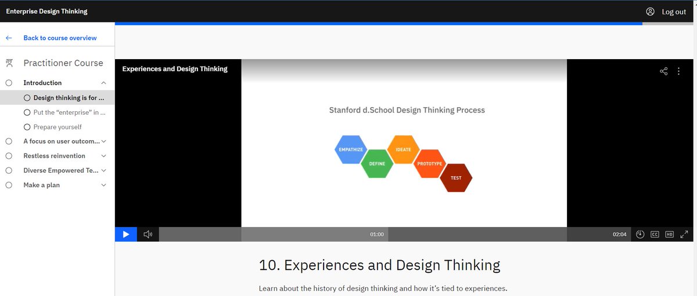Image resolution: width=697 pixels, height=296 pixels.
Task: Open Design thinking is for... lesson
Action: 57,98
